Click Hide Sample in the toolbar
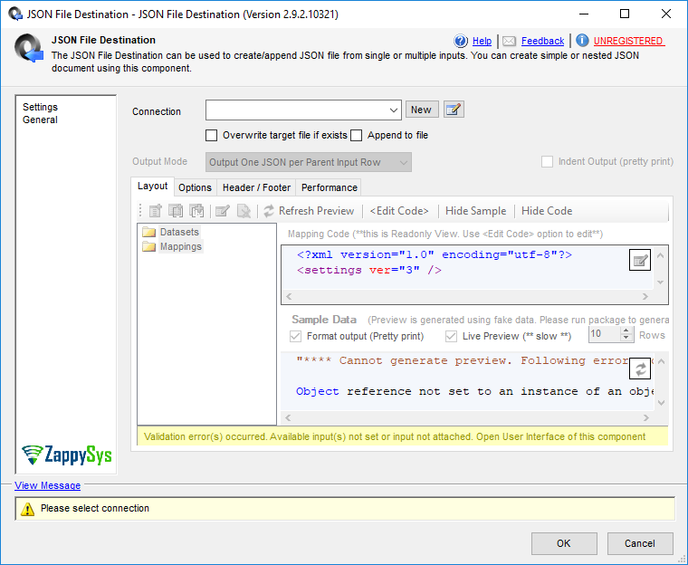 475,211
